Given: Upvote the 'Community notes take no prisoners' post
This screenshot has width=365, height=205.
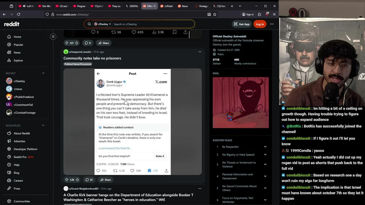Looking at the screenshot, I should (x=67, y=180).
